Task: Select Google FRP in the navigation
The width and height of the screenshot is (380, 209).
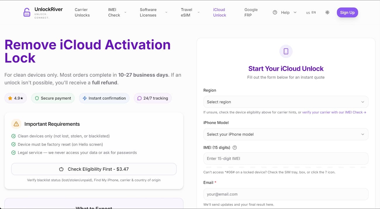Action: pos(251,12)
